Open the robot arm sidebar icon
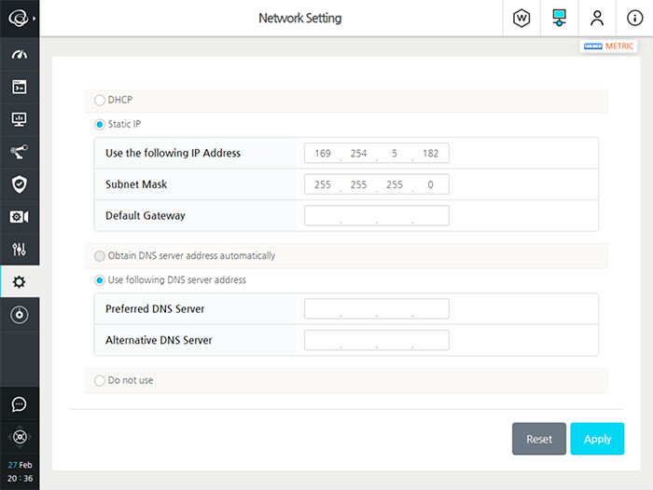The image size is (653, 490). [20, 152]
